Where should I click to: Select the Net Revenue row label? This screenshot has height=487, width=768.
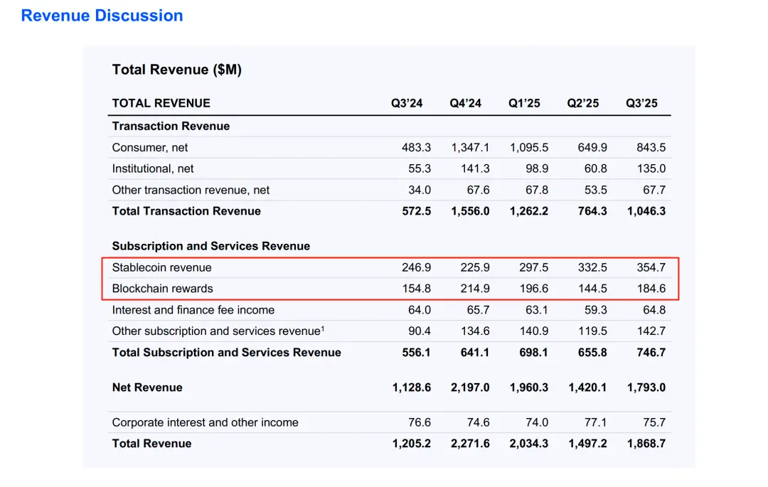pyautogui.click(x=147, y=387)
